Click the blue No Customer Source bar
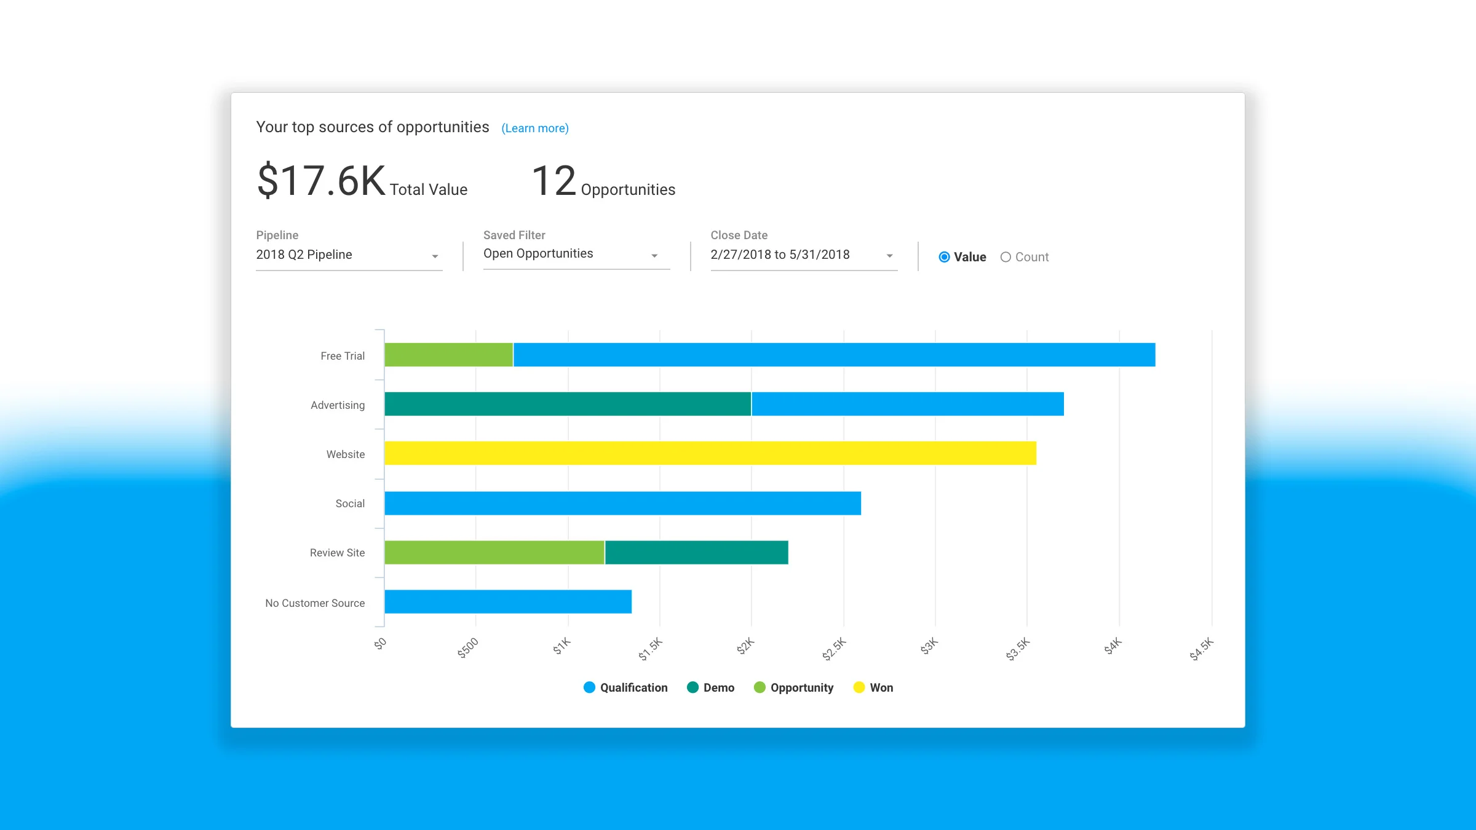This screenshot has width=1476, height=830. click(x=508, y=601)
